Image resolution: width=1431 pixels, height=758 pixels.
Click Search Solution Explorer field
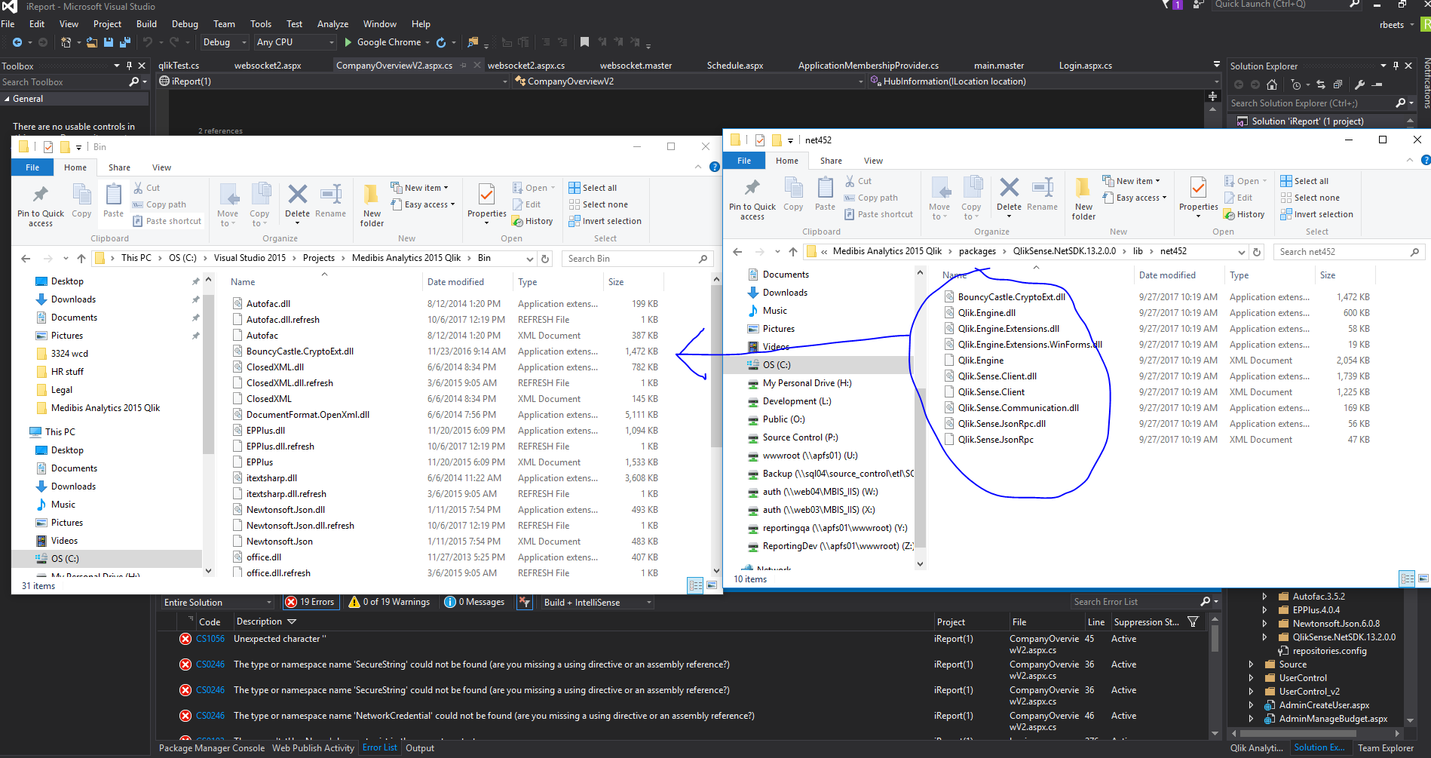(x=1312, y=103)
